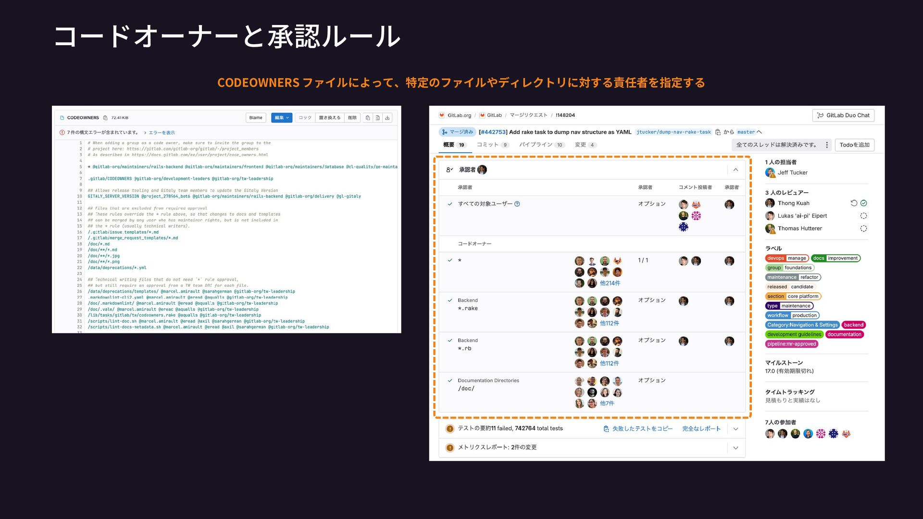Show errors via エラーを表示 link
Image resolution: width=923 pixels, height=519 pixels.
[x=162, y=133]
